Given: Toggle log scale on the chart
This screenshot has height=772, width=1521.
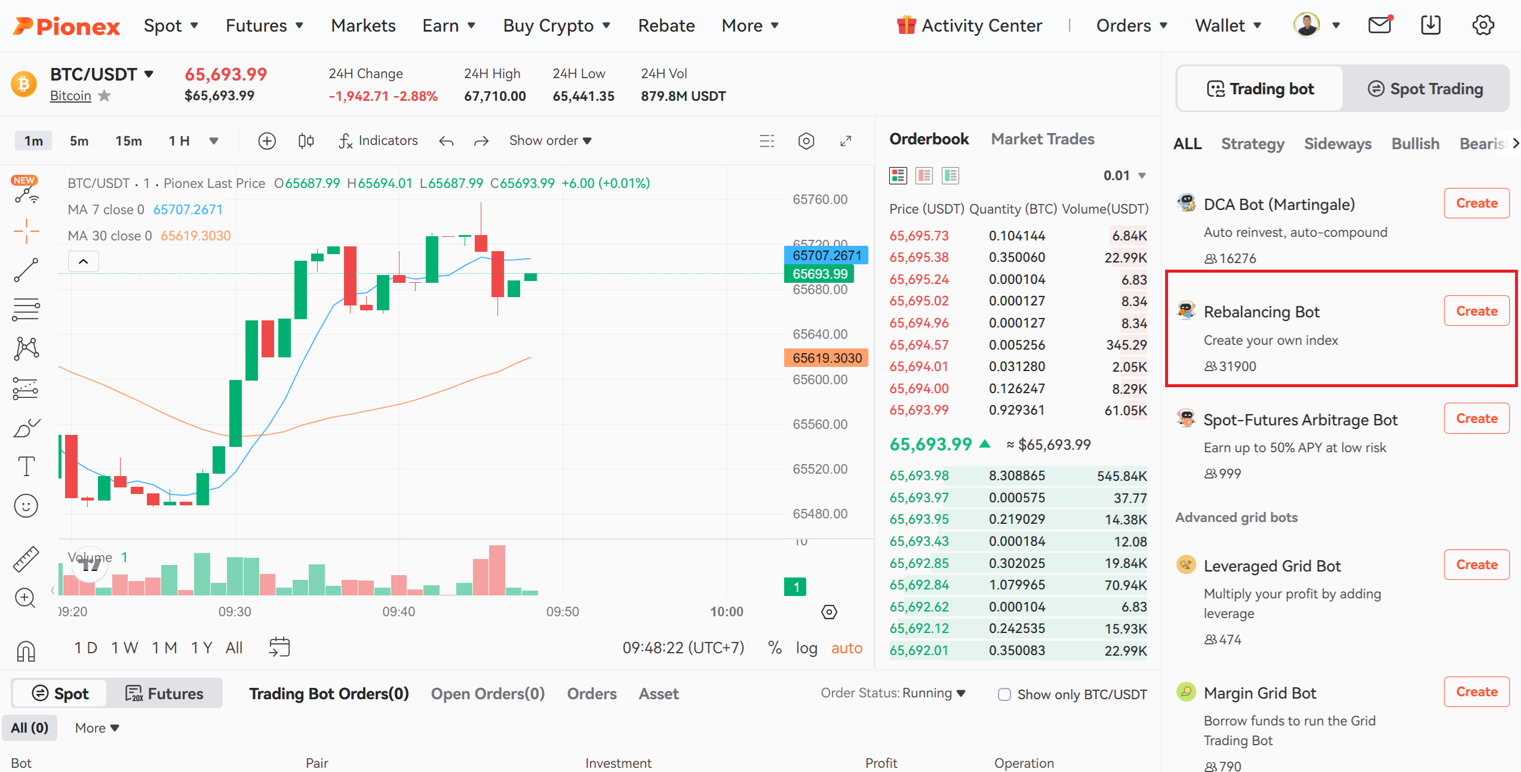Looking at the screenshot, I should 806,648.
